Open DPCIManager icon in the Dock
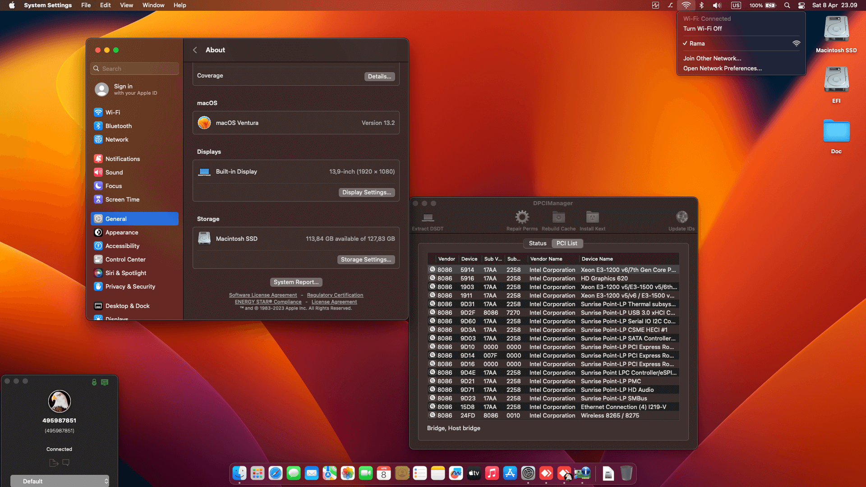The height and width of the screenshot is (487, 866). 582,473
